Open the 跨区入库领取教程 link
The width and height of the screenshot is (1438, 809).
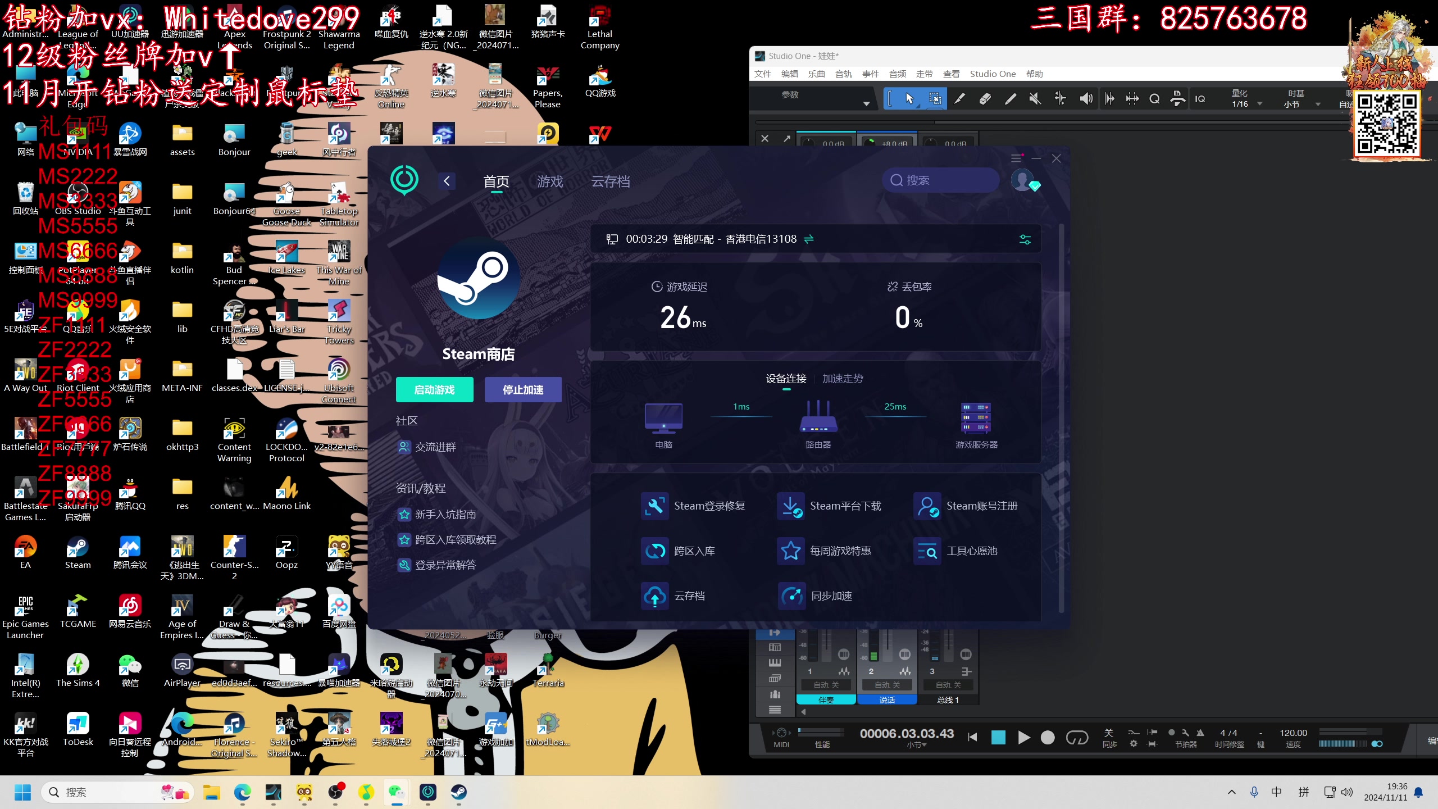pyautogui.click(x=447, y=539)
